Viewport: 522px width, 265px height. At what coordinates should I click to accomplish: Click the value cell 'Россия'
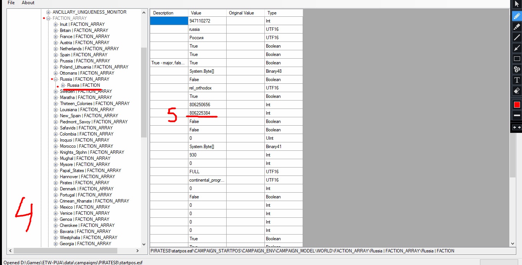pyautogui.click(x=207, y=38)
